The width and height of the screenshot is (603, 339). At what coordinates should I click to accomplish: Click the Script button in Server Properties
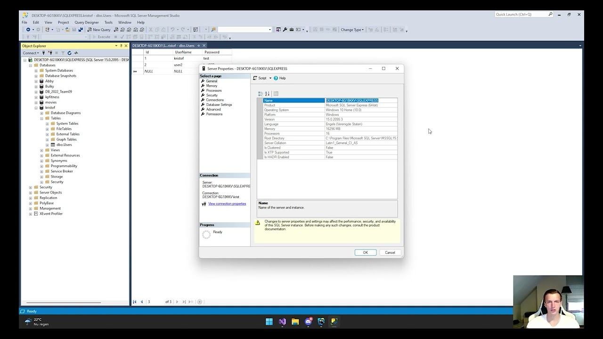(260, 78)
